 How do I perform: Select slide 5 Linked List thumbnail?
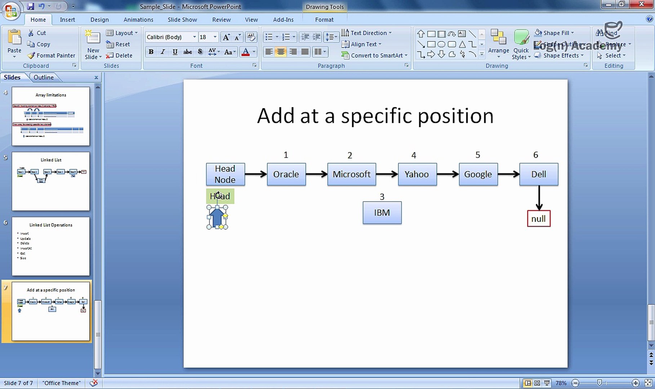point(51,181)
